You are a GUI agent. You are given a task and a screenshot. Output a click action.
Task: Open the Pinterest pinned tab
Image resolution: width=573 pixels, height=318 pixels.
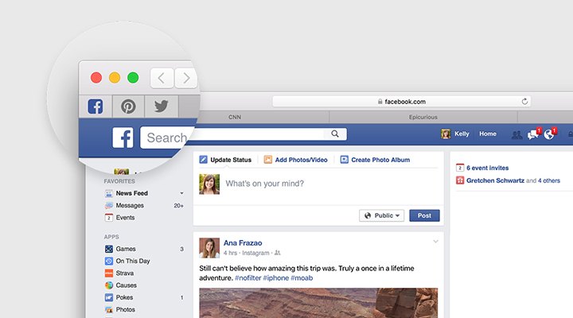pyautogui.click(x=127, y=107)
